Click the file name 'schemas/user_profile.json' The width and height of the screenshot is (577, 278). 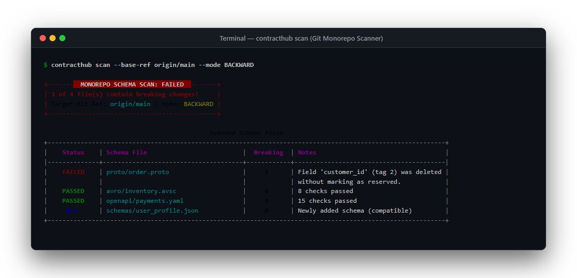click(152, 211)
